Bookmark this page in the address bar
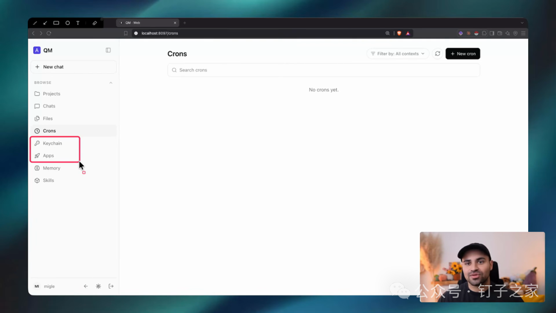The image size is (556, 313). (x=126, y=33)
